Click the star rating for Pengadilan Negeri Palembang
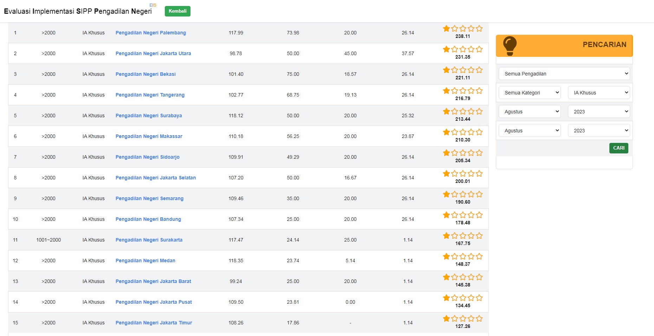The height and width of the screenshot is (336, 654). (x=462, y=29)
